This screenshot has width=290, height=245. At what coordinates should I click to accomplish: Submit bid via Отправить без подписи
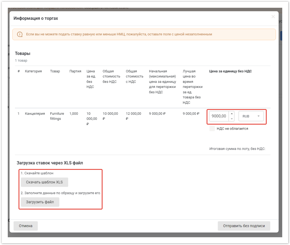(244, 226)
